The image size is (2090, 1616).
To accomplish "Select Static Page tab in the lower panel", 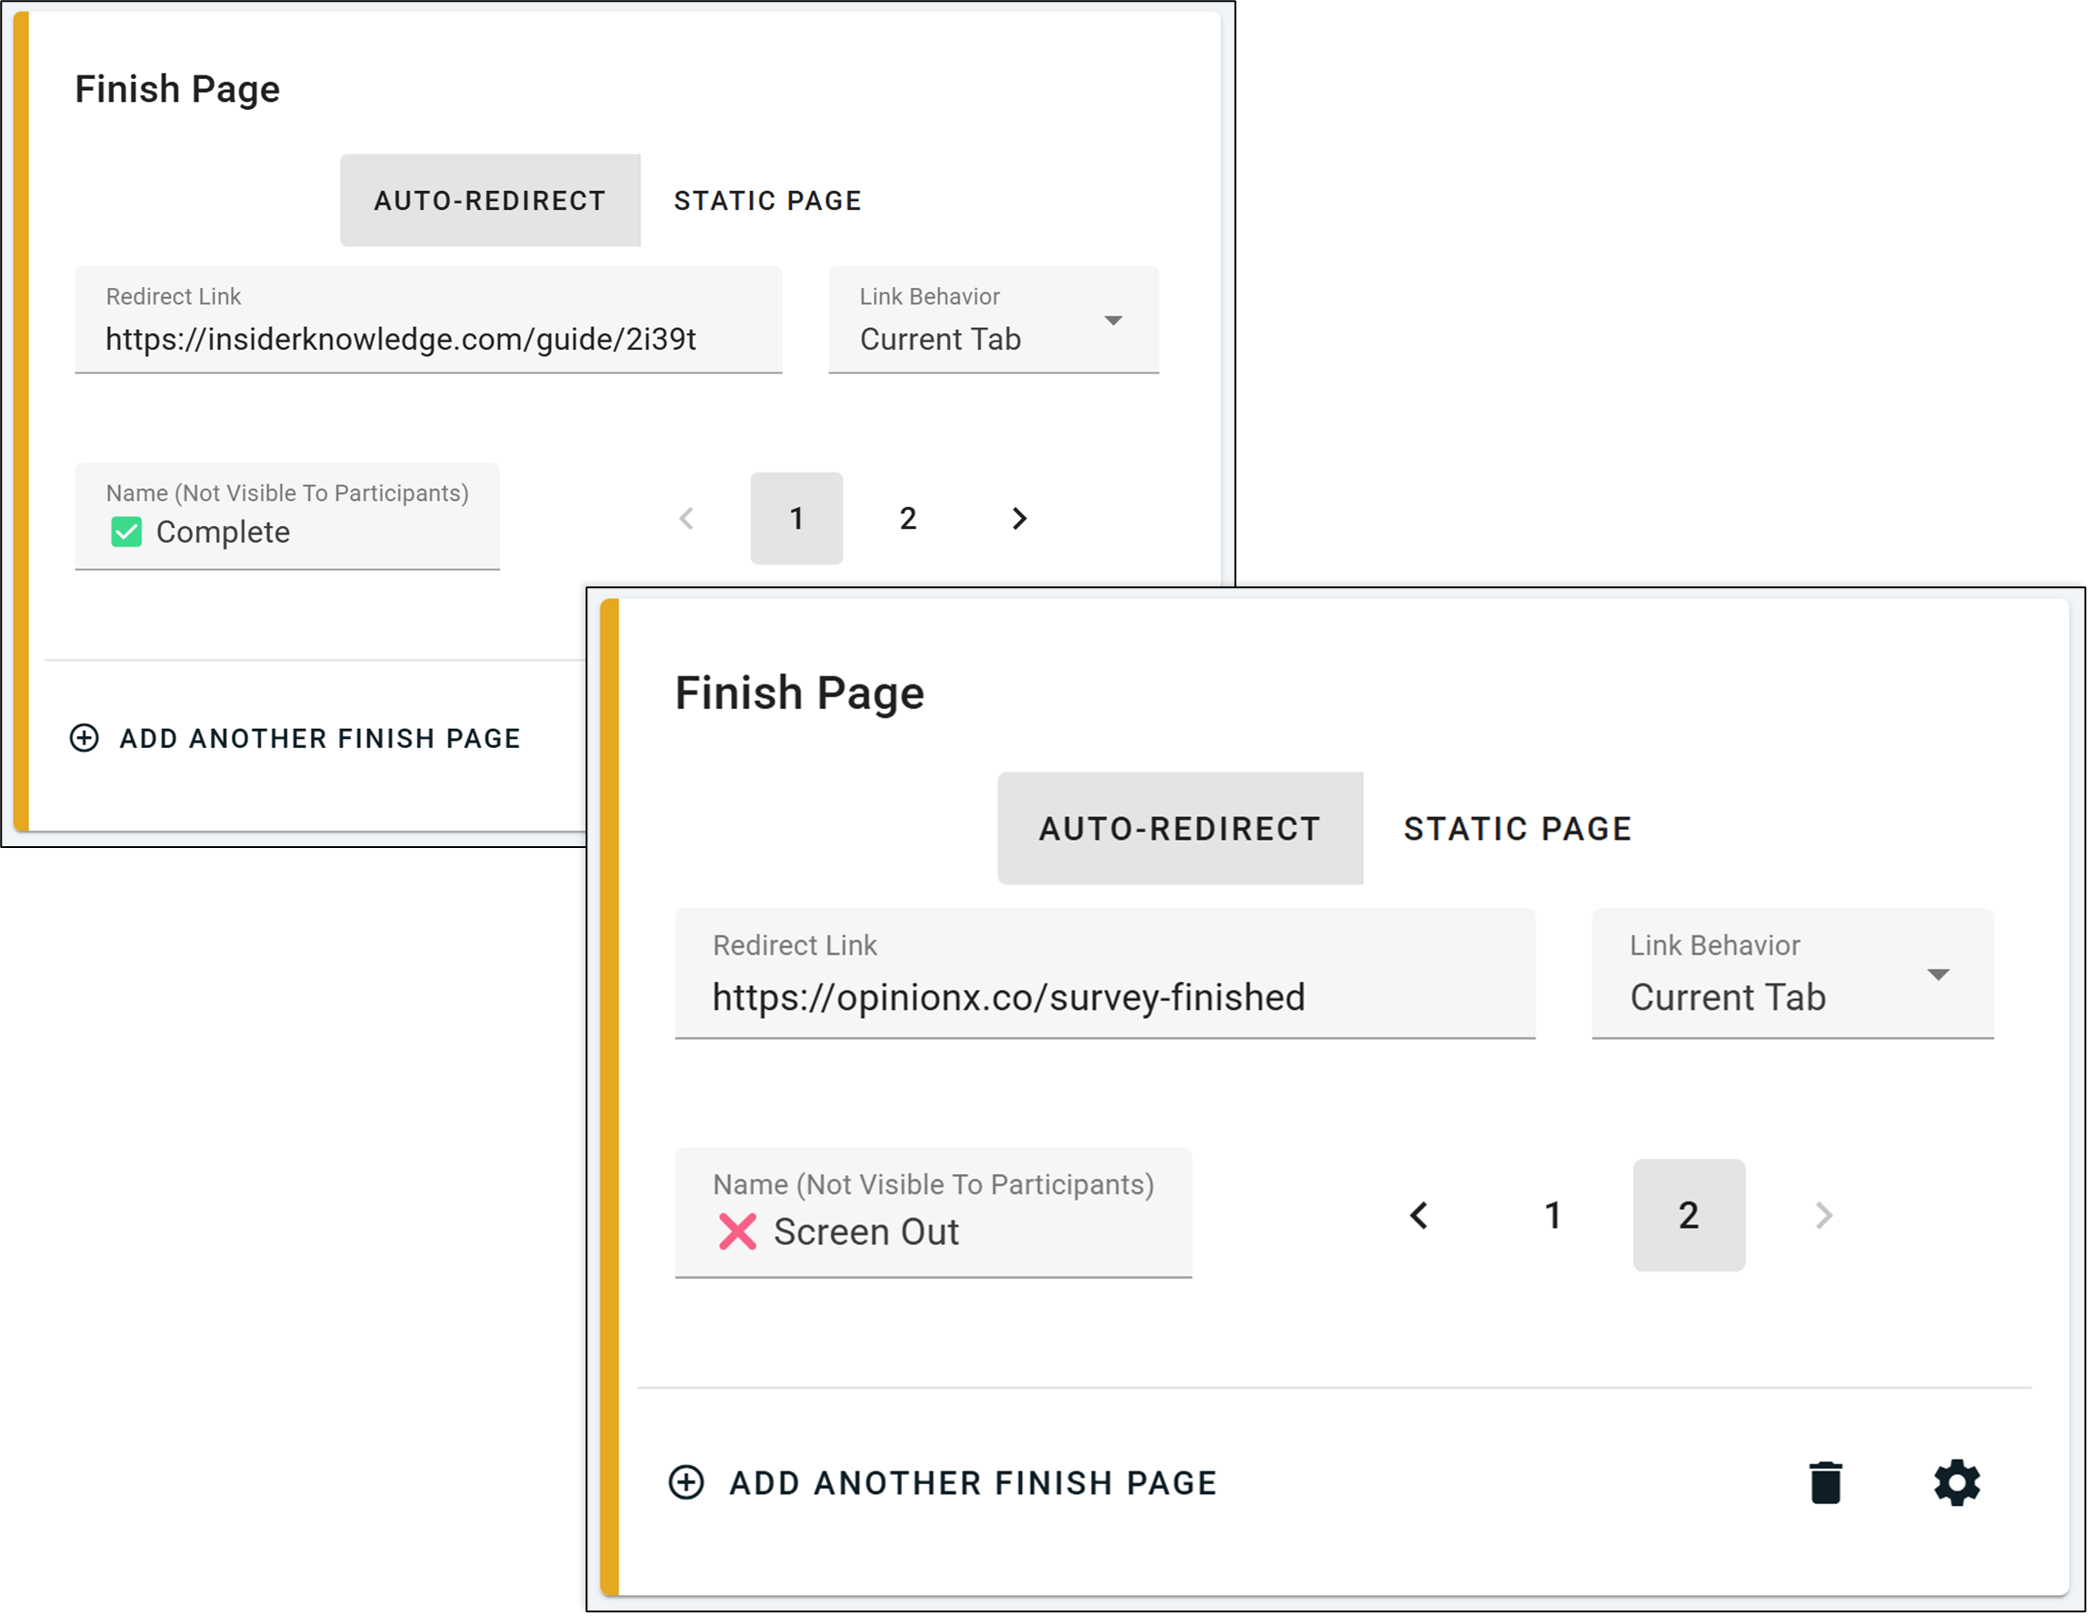I will 1516,829.
